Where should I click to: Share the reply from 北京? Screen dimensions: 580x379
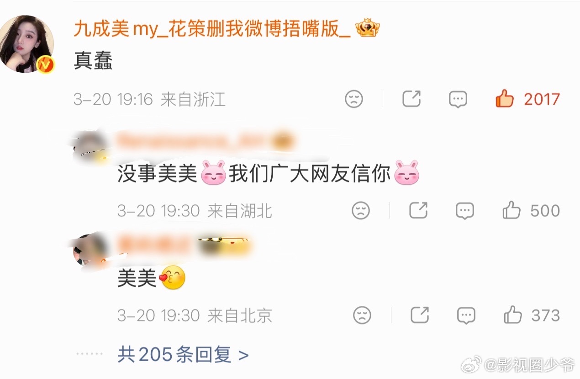pyautogui.click(x=419, y=315)
